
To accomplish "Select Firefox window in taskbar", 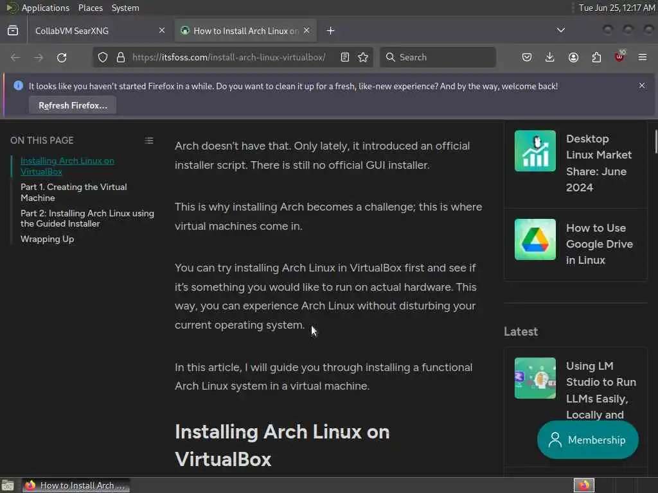I will point(76,485).
